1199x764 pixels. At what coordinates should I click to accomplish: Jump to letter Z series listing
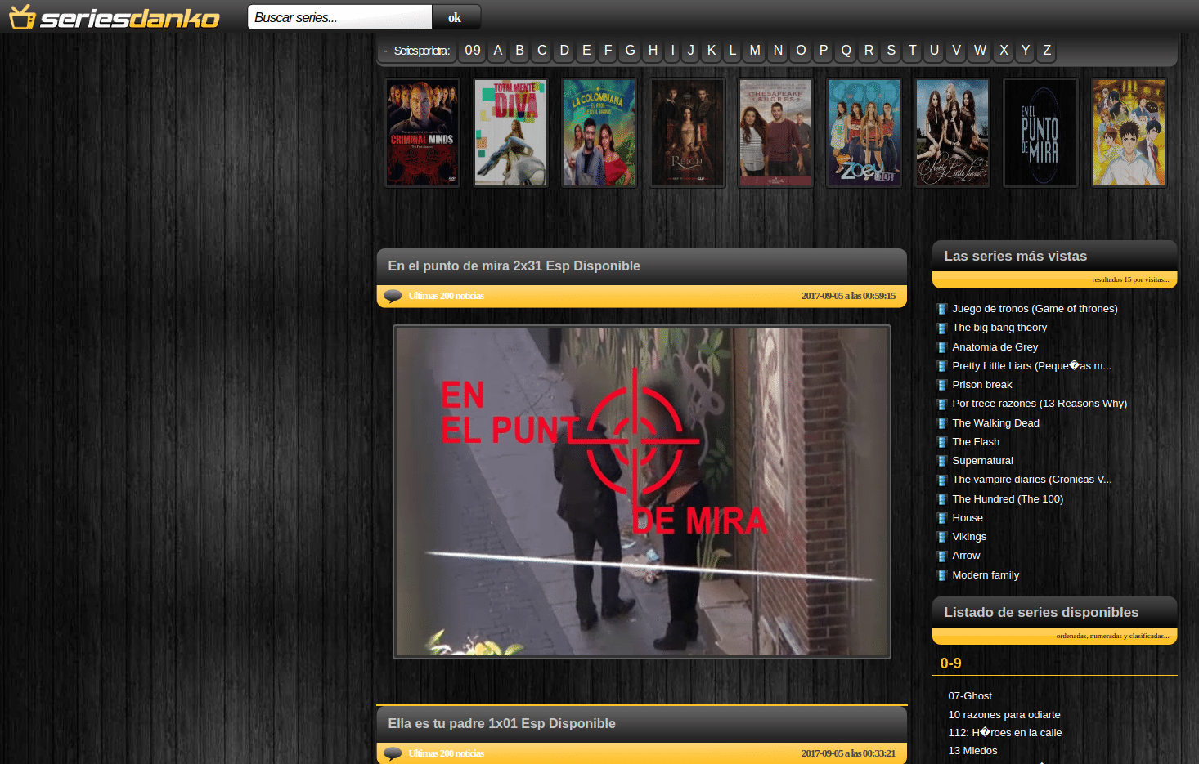(1046, 51)
